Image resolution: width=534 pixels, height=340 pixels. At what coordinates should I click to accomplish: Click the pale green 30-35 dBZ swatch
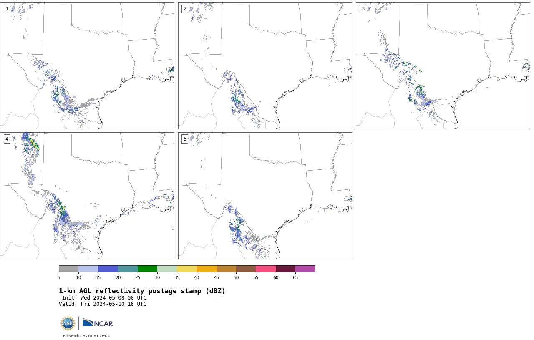167,269
